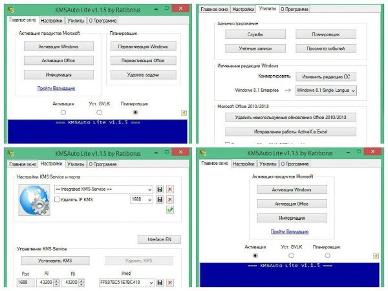
Task: Go to Главное окно tab in Утилиты window
Action: [x=214, y=10]
